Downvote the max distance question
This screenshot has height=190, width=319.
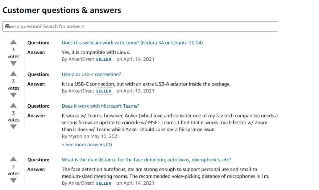point(13,181)
